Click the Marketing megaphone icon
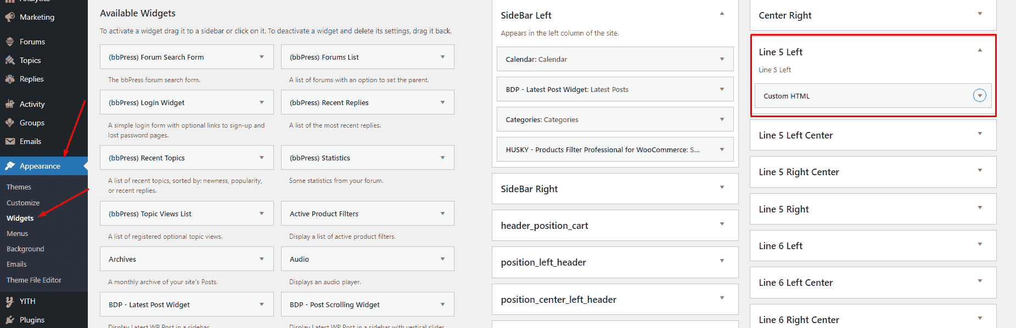This screenshot has width=1016, height=328. click(x=10, y=17)
